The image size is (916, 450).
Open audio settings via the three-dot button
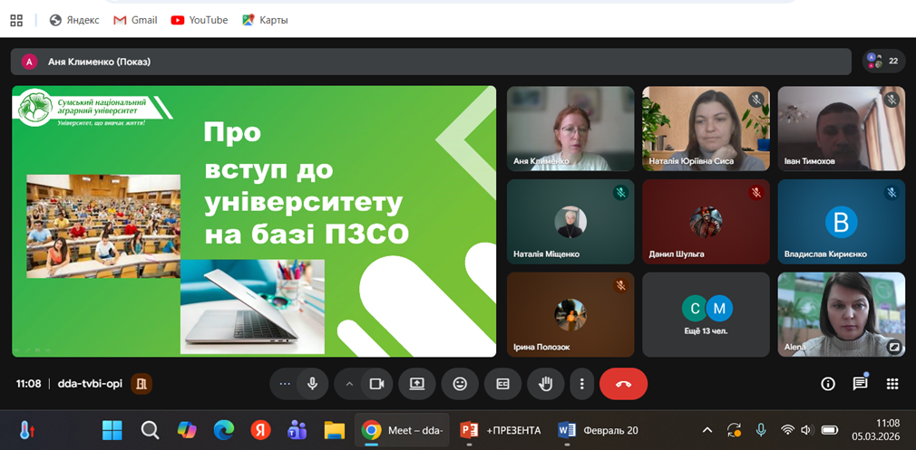click(285, 384)
